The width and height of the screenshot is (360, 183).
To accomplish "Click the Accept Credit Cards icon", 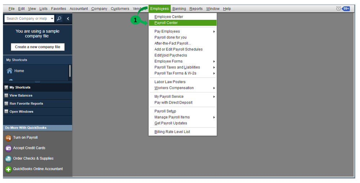I will pyautogui.click(x=8, y=148).
